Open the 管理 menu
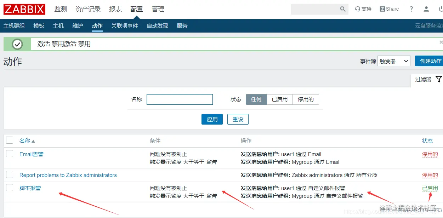Image resolution: width=443 pixels, height=218 pixels. point(158,9)
